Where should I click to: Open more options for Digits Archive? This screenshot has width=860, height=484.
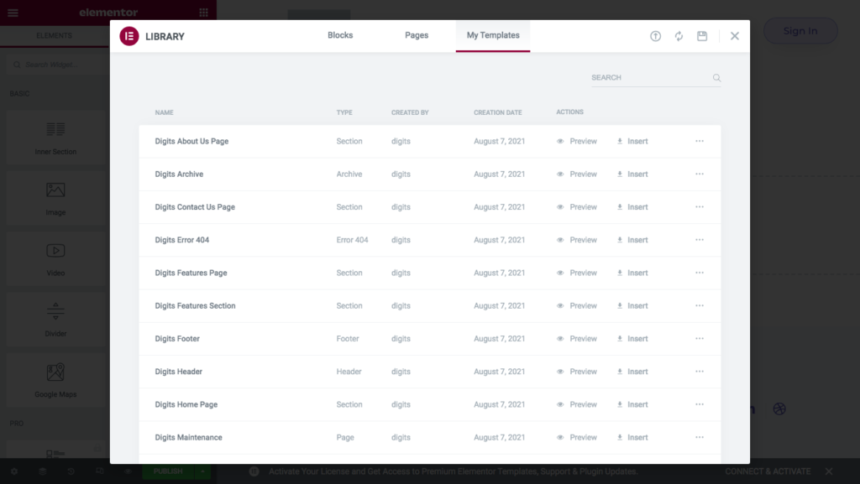tap(700, 174)
